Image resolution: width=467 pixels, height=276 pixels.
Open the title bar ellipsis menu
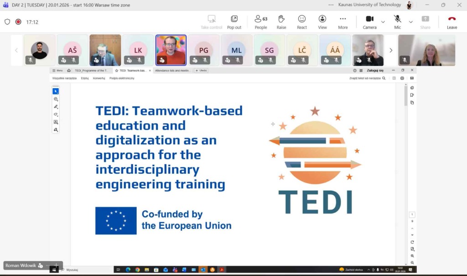pos(331,5)
